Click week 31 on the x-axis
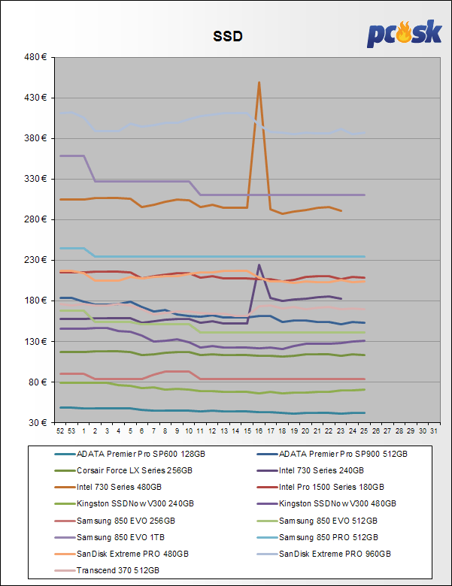452x586 pixels. click(434, 431)
